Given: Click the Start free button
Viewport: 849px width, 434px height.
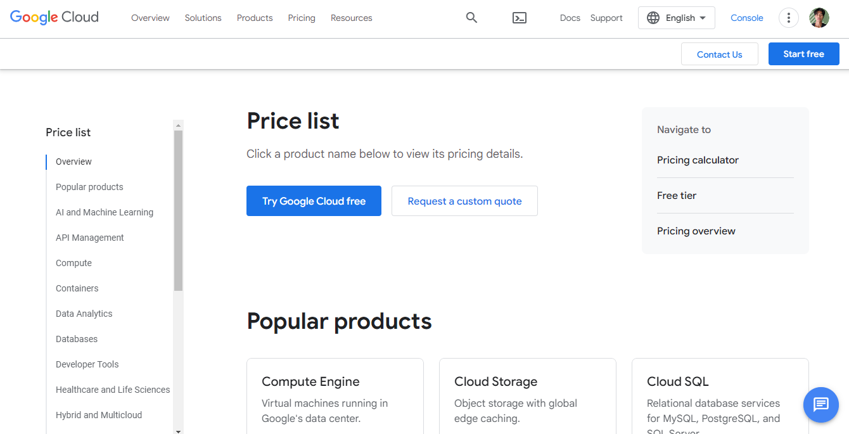Looking at the screenshot, I should point(803,54).
